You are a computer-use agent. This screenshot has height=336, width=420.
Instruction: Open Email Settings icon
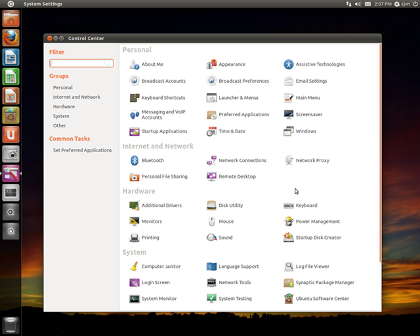point(289,81)
